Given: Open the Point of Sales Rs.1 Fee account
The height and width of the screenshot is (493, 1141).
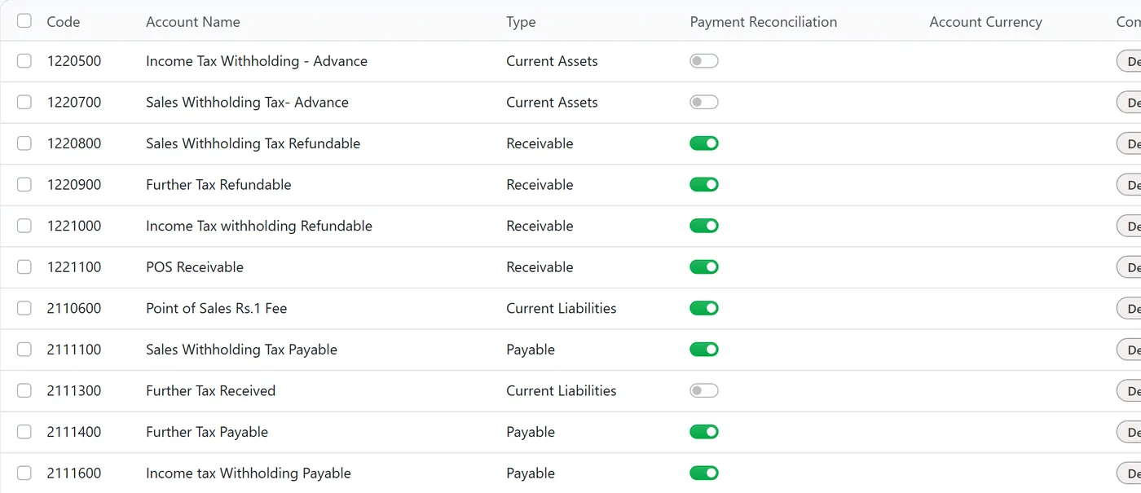Looking at the screenshot, I should [x=217, y=308].
